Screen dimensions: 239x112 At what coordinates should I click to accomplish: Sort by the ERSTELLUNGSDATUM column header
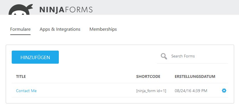point(195,76)
